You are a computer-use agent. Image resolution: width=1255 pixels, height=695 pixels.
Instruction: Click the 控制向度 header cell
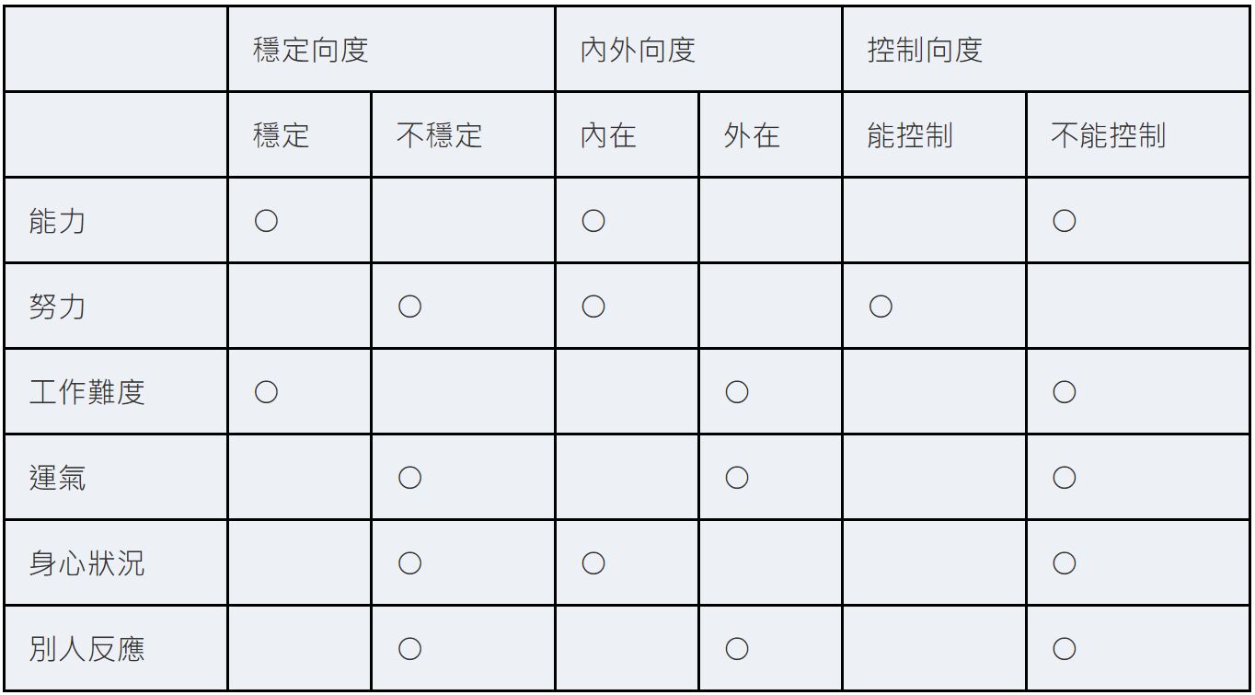click(x=925, y=50)
